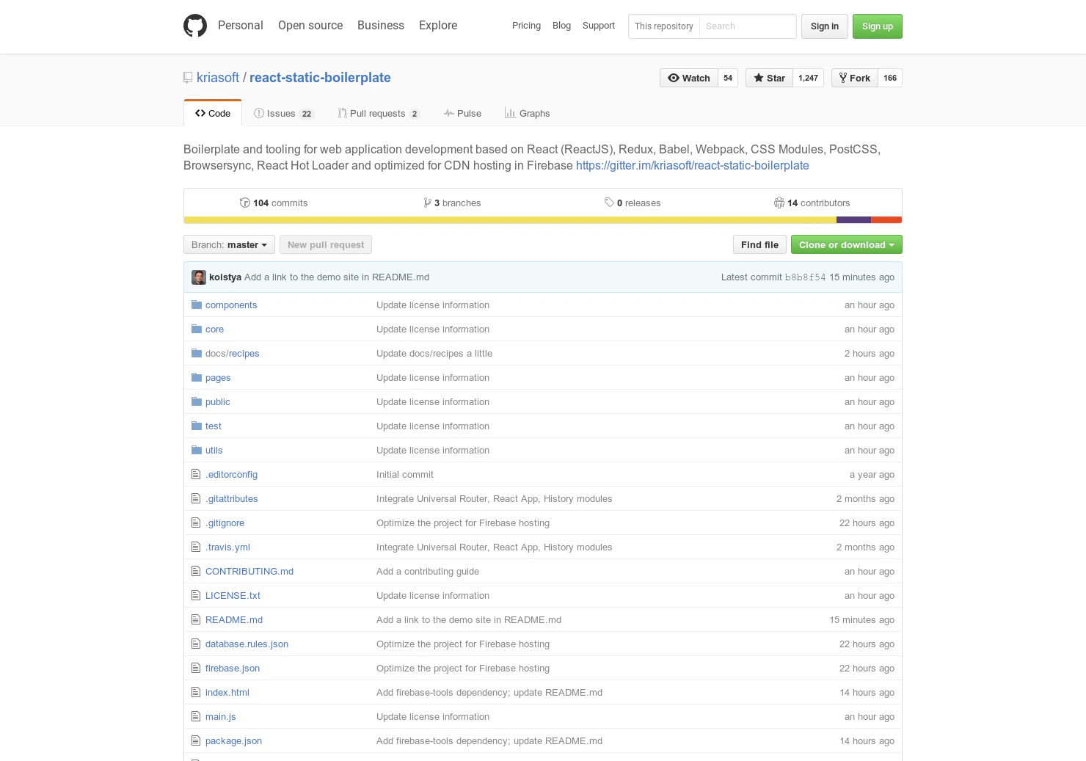Fork the repo via the fork icon
This screenshot has width=1086, height=761.
tap(842, 78)
